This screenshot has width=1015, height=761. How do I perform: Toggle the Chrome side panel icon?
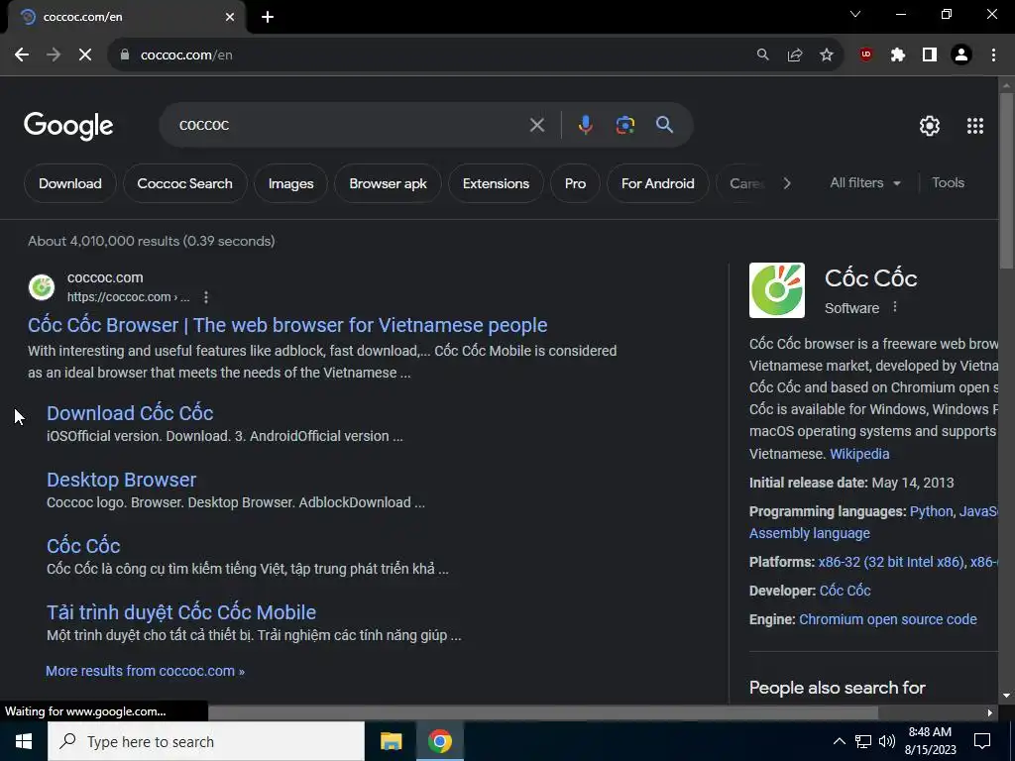tap(930, 55)
